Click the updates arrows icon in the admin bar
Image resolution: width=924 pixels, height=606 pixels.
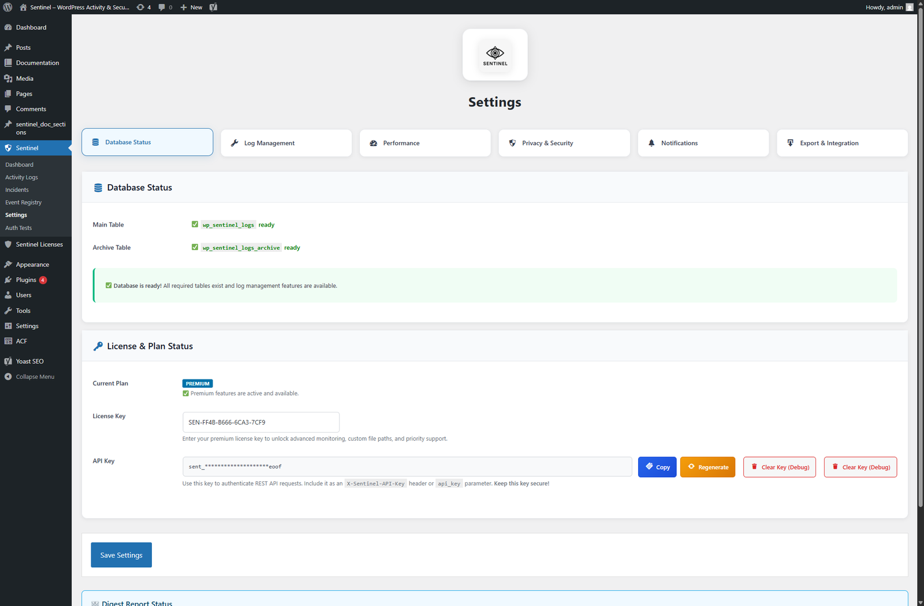coord(140,7)
